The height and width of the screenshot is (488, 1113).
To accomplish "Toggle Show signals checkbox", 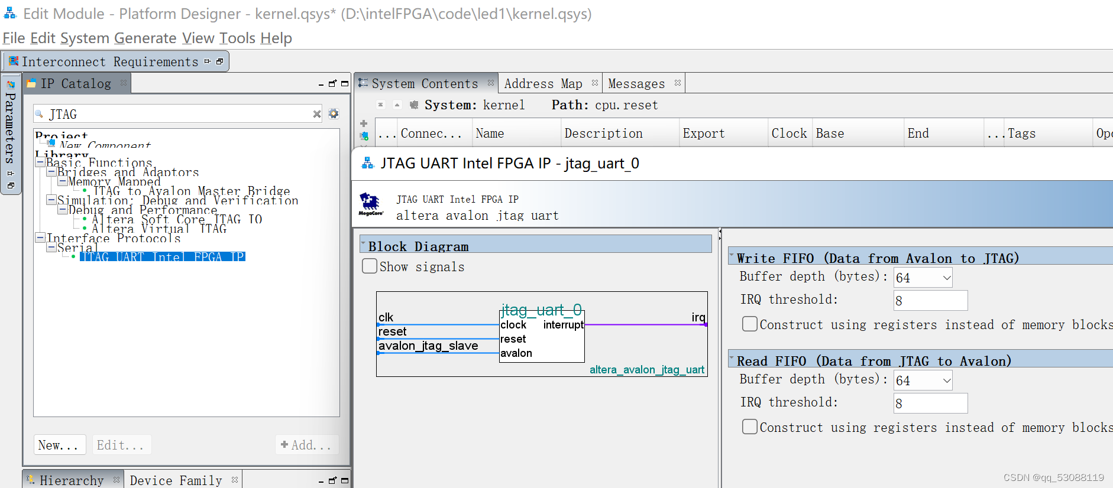I will click(x=370, y=266).
